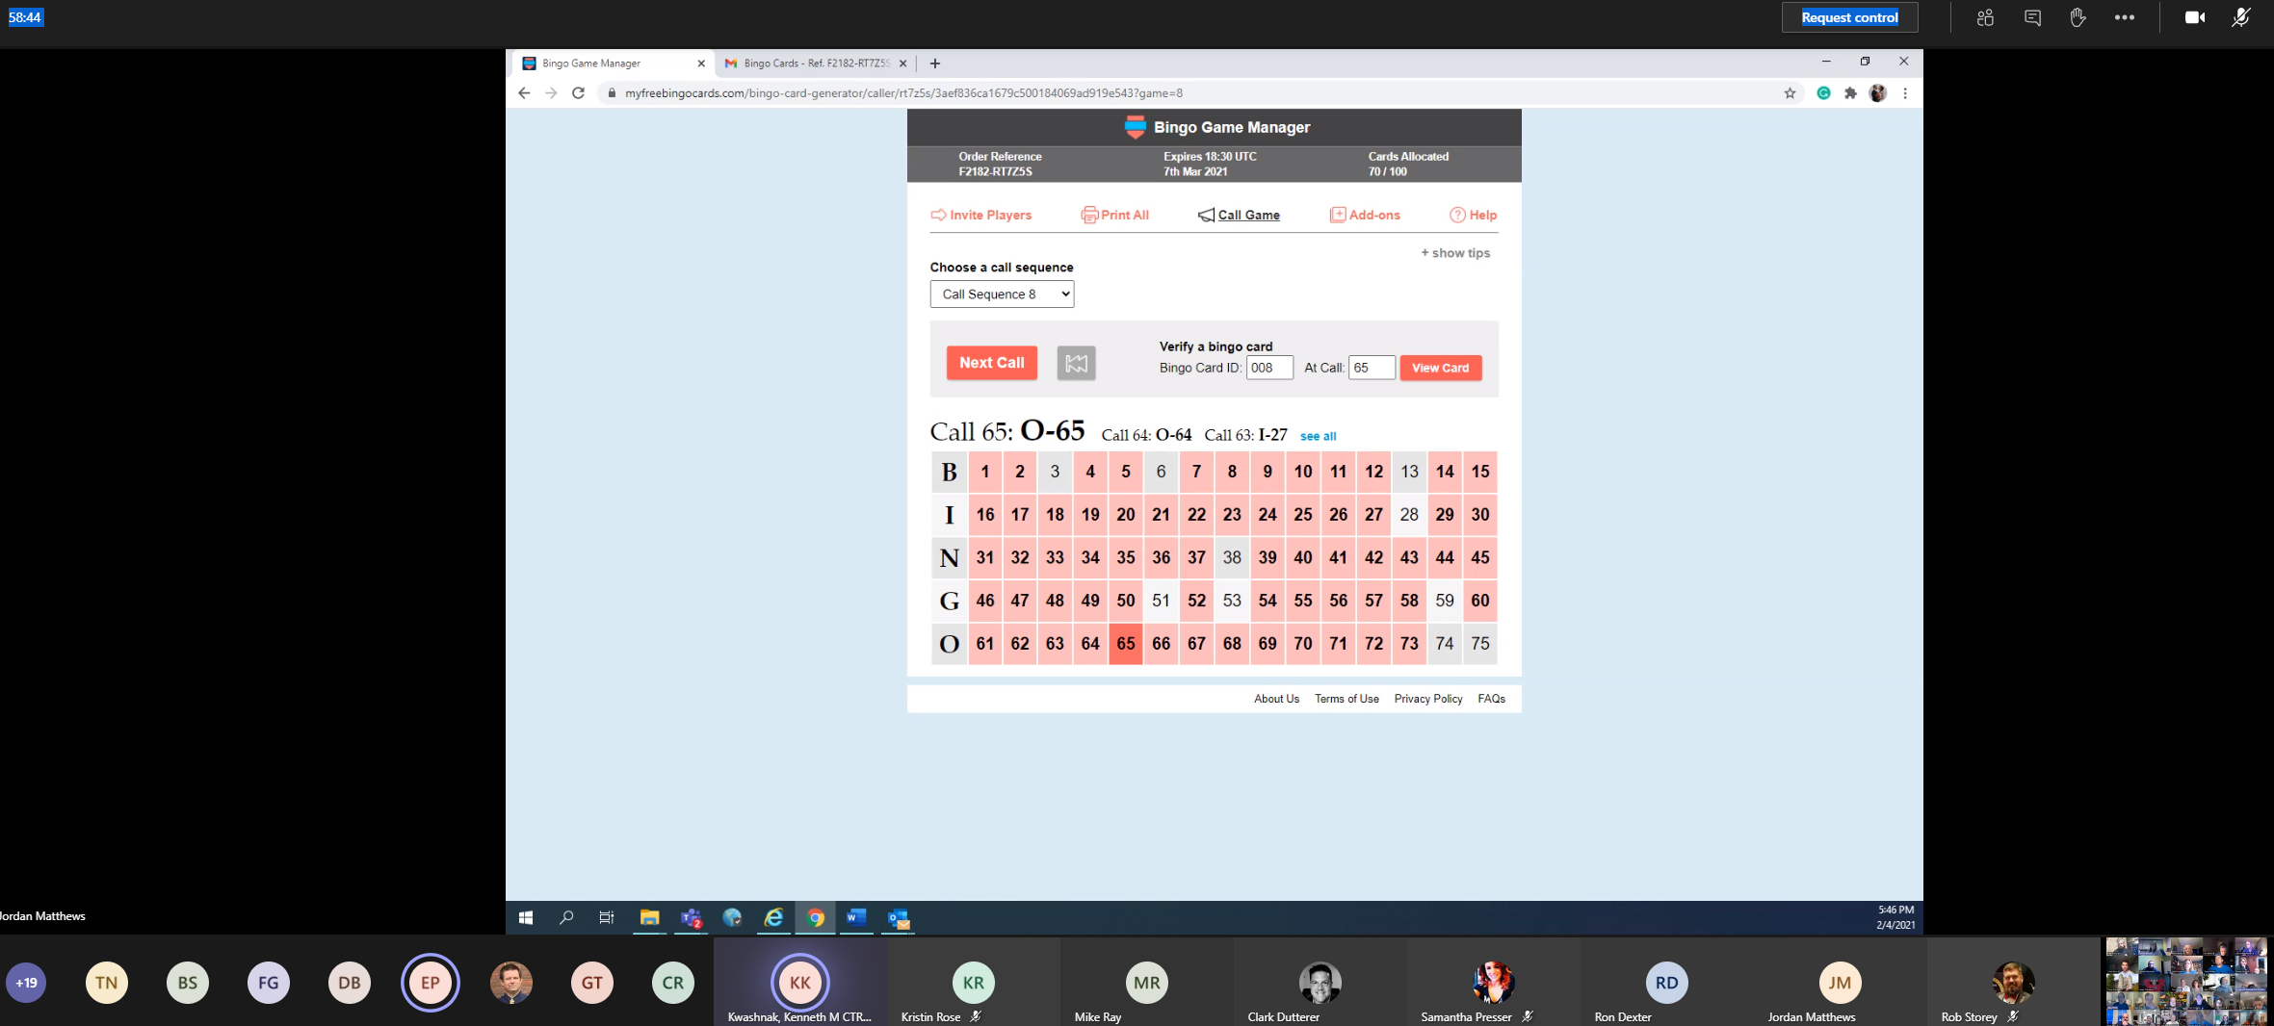The image size is (2274, 1026).
Task: Go forward in the browser
Action: point(551,93)
